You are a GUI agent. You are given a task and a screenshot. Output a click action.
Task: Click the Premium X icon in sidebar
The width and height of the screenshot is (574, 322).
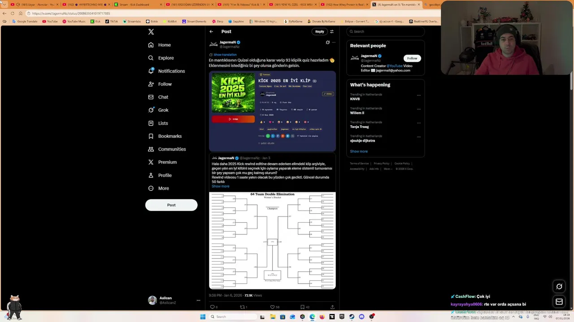(x=151, y=162)
